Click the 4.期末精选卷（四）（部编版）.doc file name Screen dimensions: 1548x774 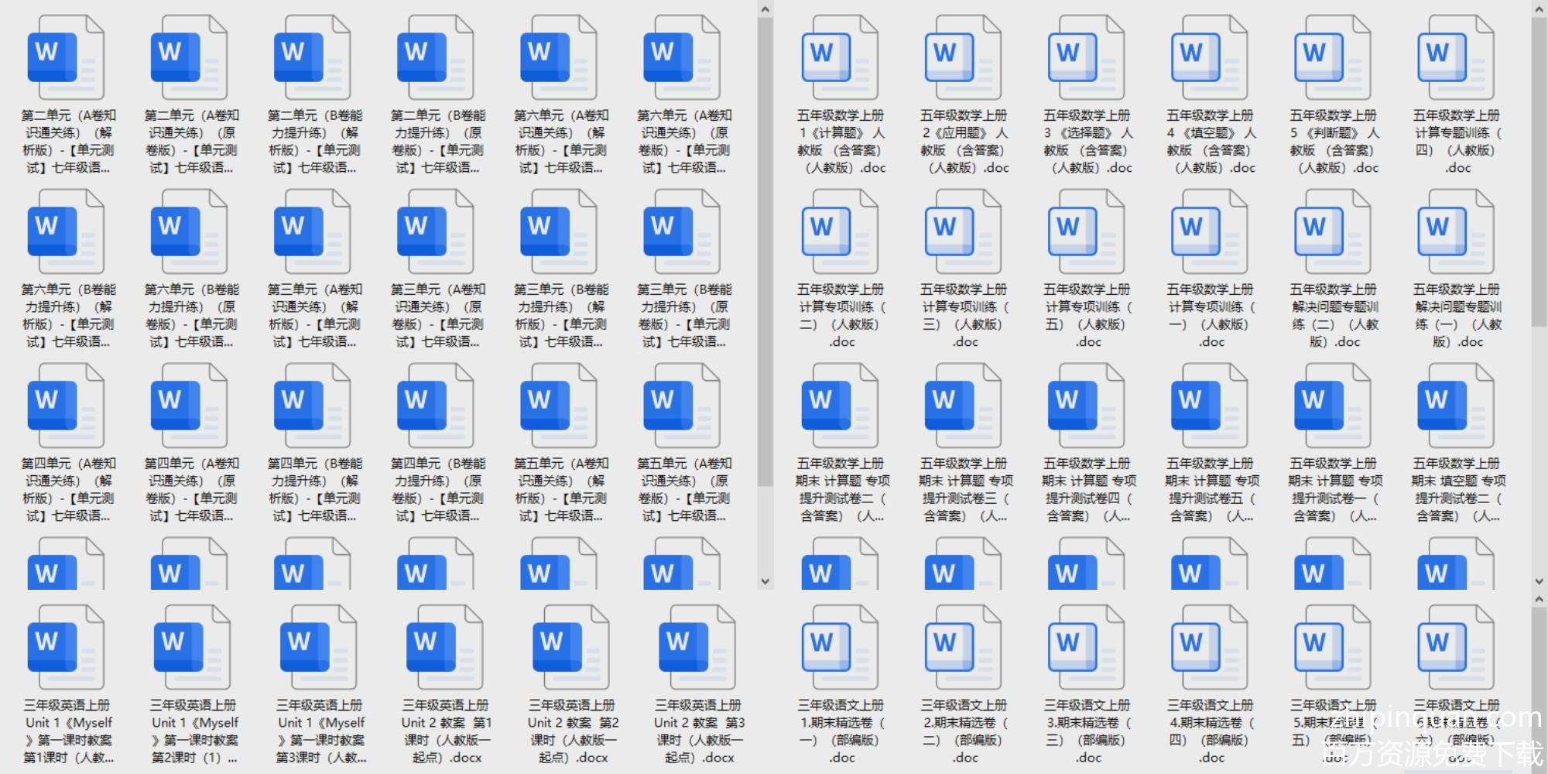(x=1211, y=731)
